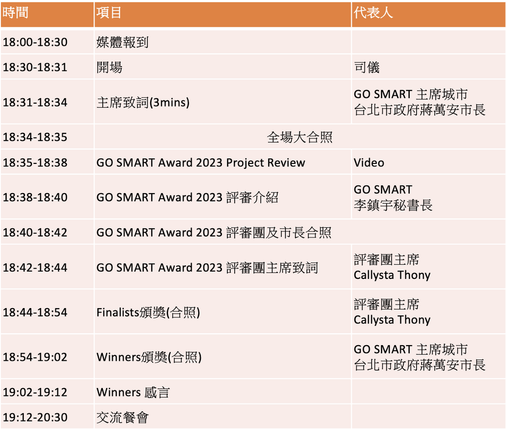Viewport: 506px width, 430px height.
Task: Select the 評審團主席致詞 item cell
Action: (207, 268)
